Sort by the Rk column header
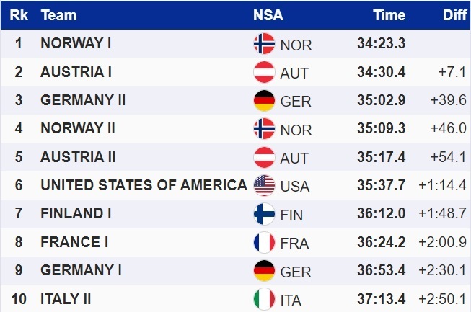The width and height of the screenshot is (471, 312). [19, 14]
